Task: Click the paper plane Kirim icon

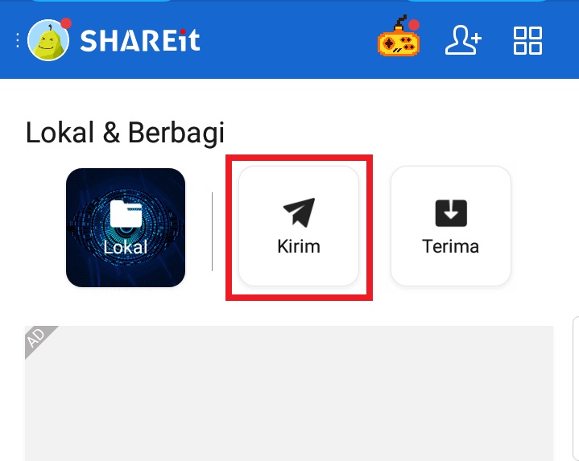Action: pos(299,212)
